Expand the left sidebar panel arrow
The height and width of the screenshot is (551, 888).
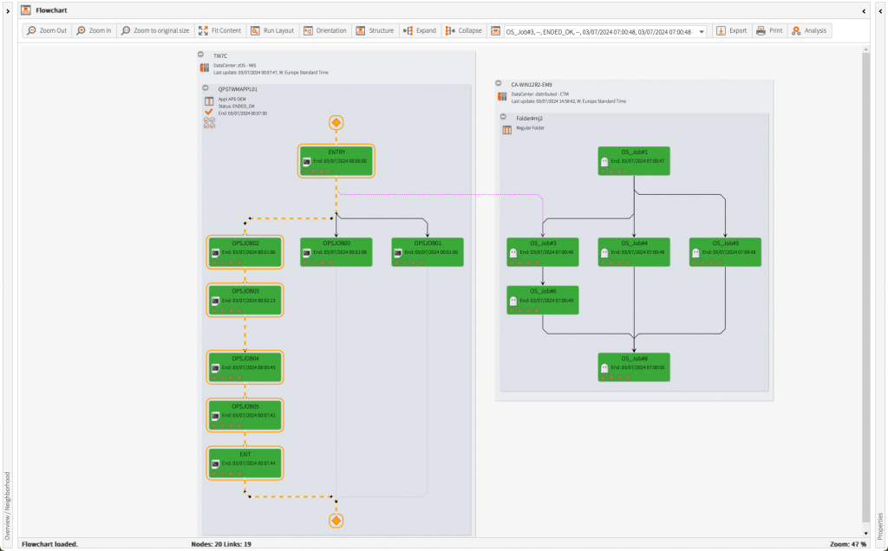[8, 10]
